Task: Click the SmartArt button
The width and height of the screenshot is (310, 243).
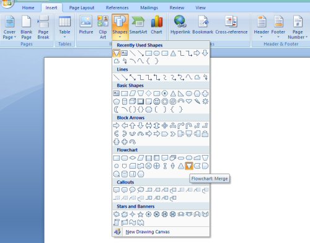Action: click(x=138, y=25)
